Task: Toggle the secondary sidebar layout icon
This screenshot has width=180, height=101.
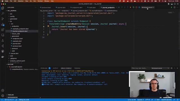Action: tap(175, 4)
